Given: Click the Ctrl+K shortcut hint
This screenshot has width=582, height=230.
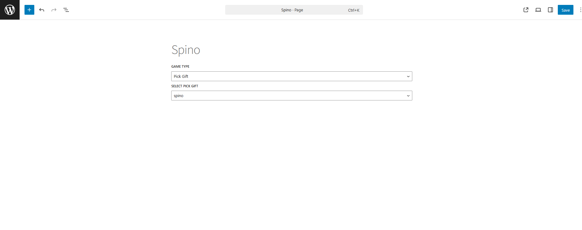Looking at the screenshot, I should pyautogui.click(x=353, y=10).
